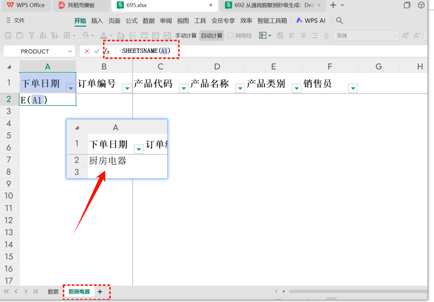Screen dimensions: 434x302
Task: Jump to first sheet arrow
Action: coord(7,291)
